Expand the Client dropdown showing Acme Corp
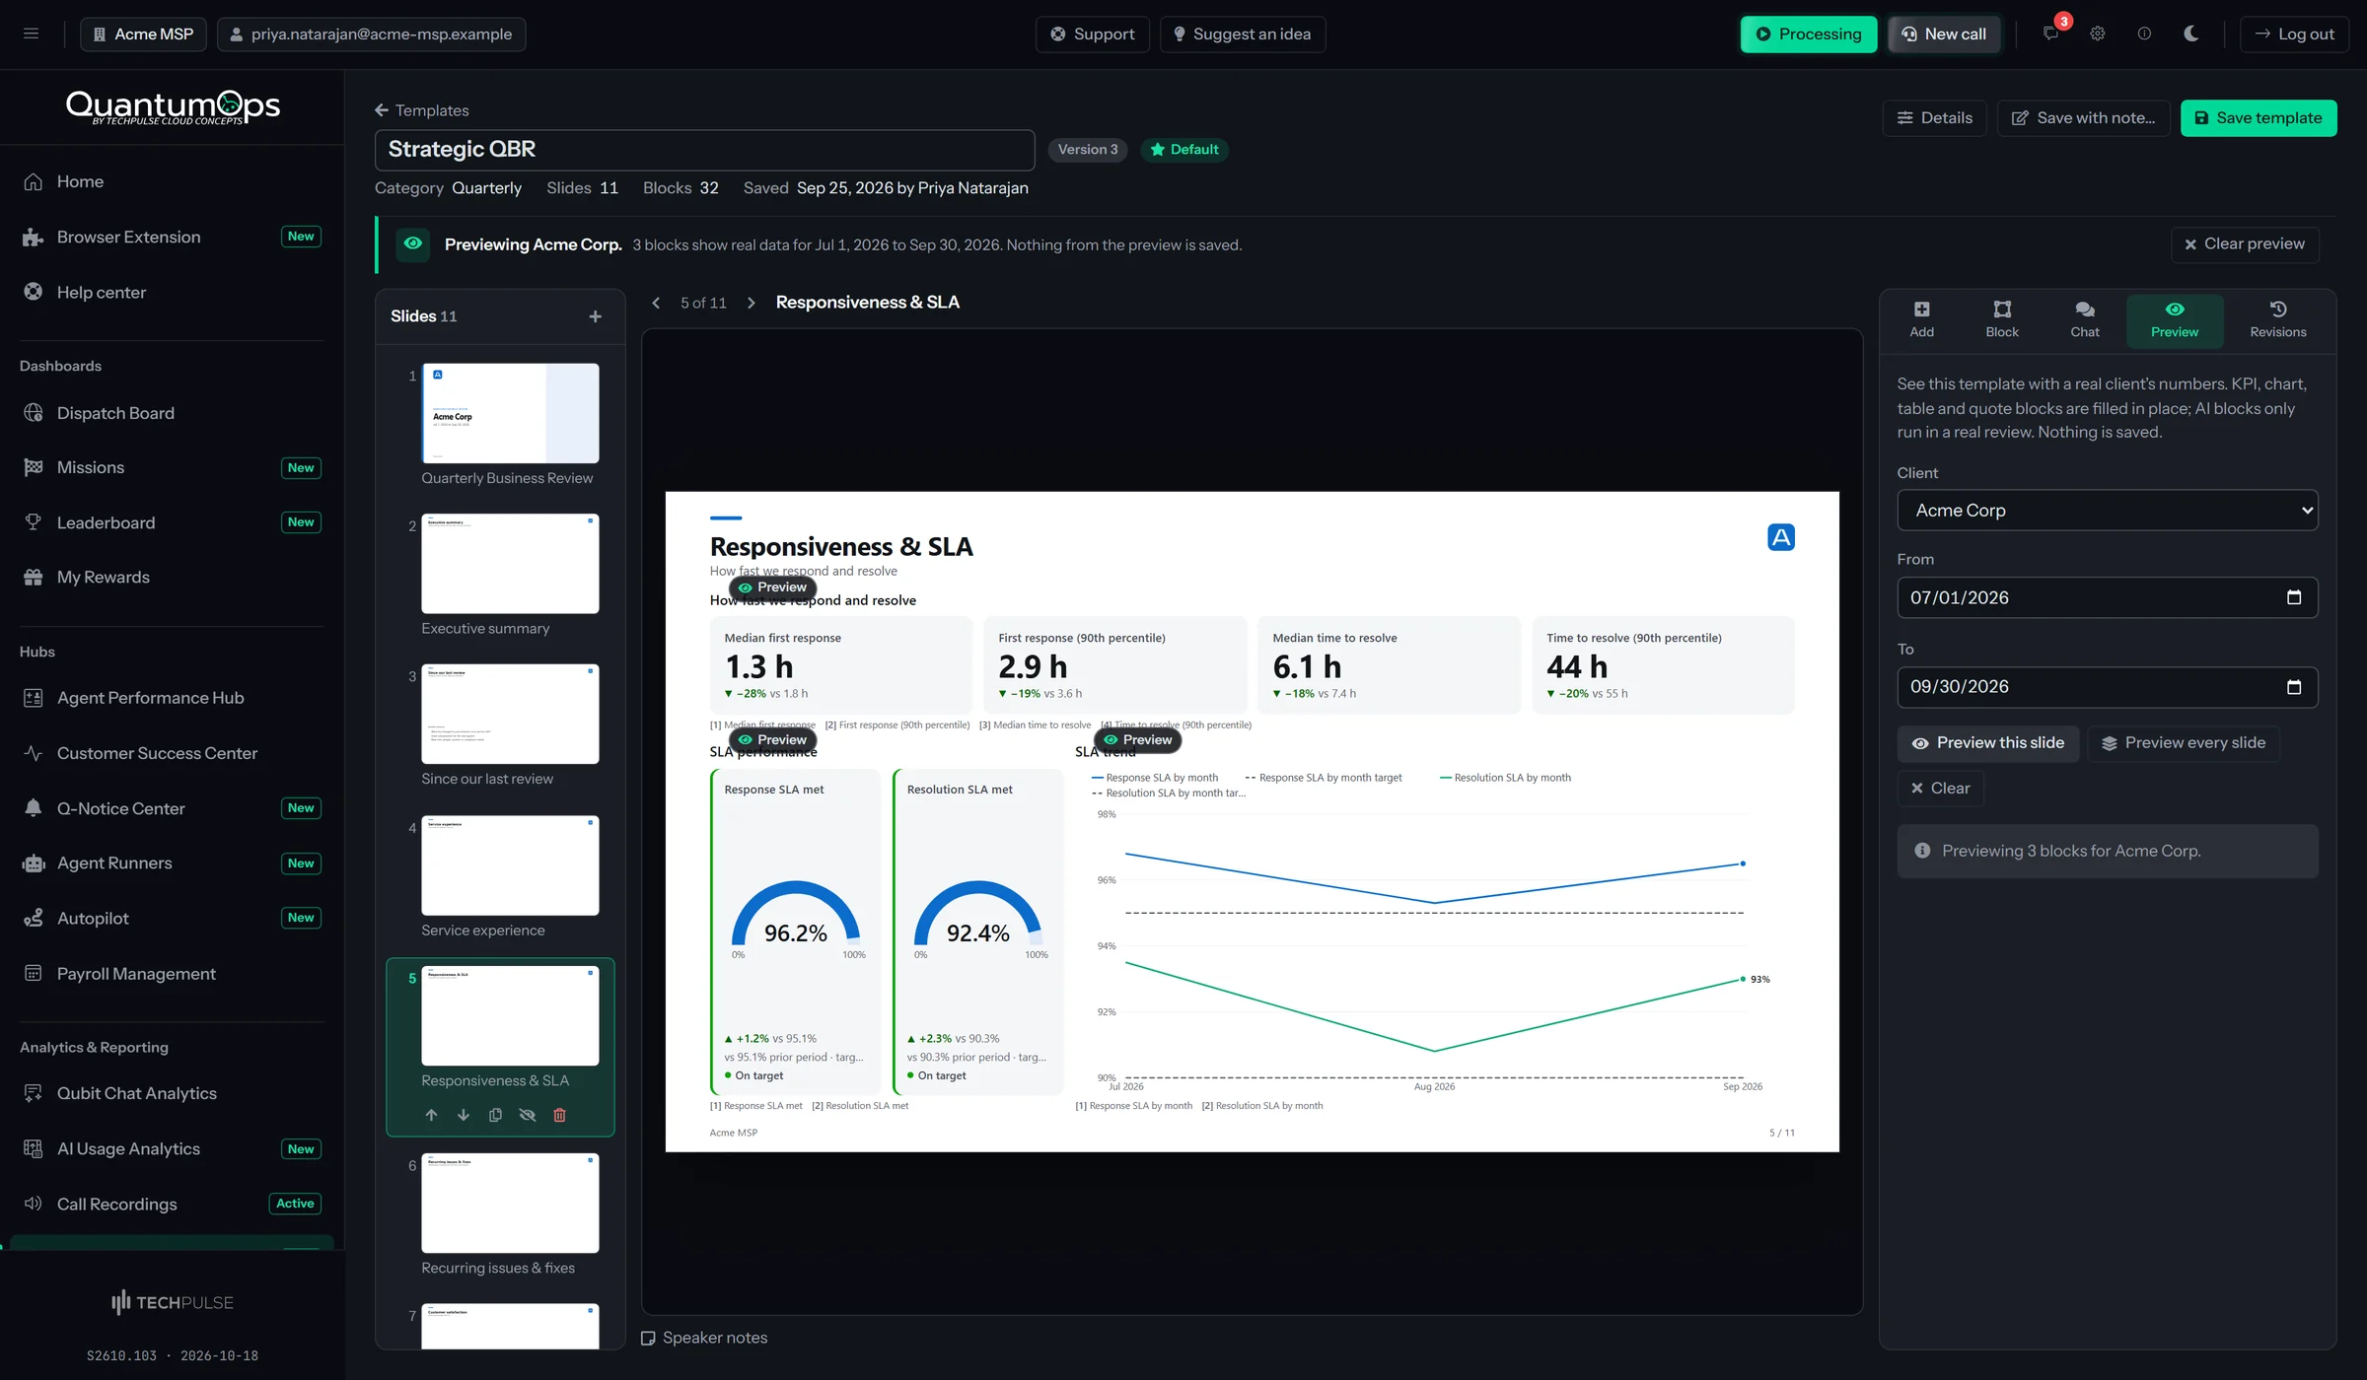 pyautogui.click(x=2108, y=511)
